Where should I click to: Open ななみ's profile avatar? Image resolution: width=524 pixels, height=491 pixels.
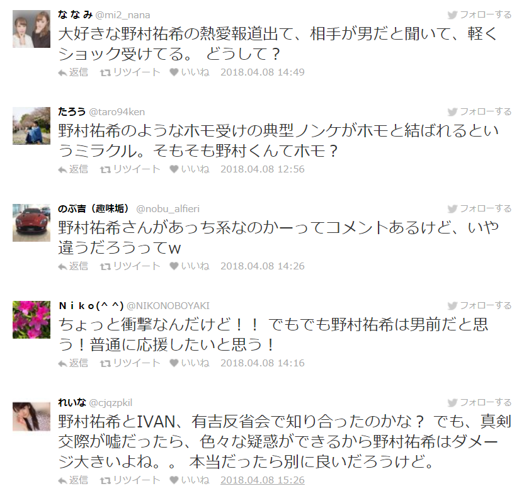tap(31, 29)
